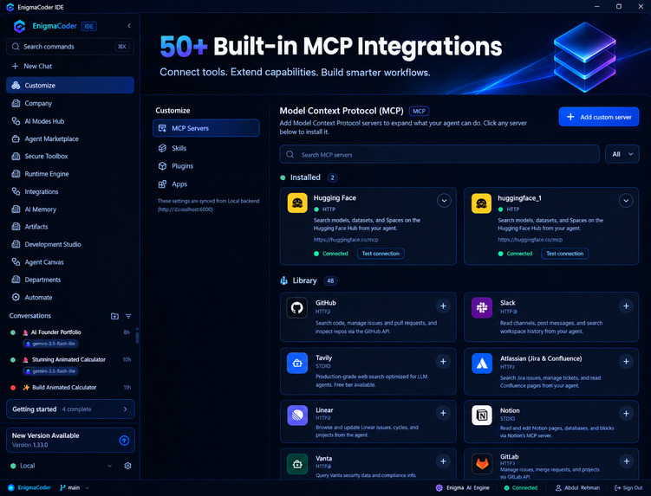The width and height of the screenshot is (651, 496).
Task: Click Add custom server button
Action: 599,117
